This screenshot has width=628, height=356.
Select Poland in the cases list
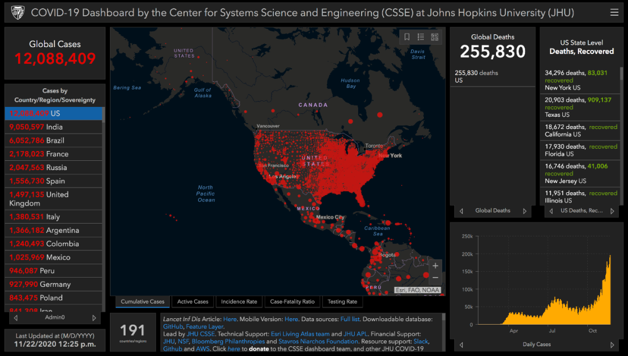coord(53,298)
